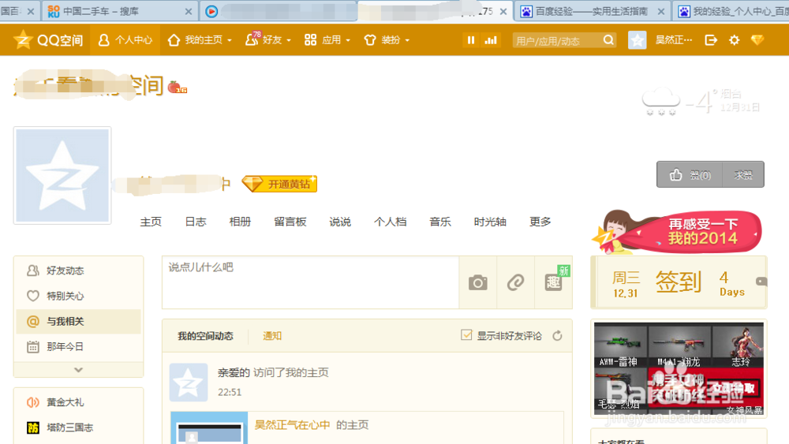
Task: Switch to 主页 tab
Action: pyautogui.click(x=151, y=222)
